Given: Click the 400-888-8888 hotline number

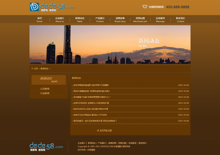Looking at the screenshot, I should 178,7.
